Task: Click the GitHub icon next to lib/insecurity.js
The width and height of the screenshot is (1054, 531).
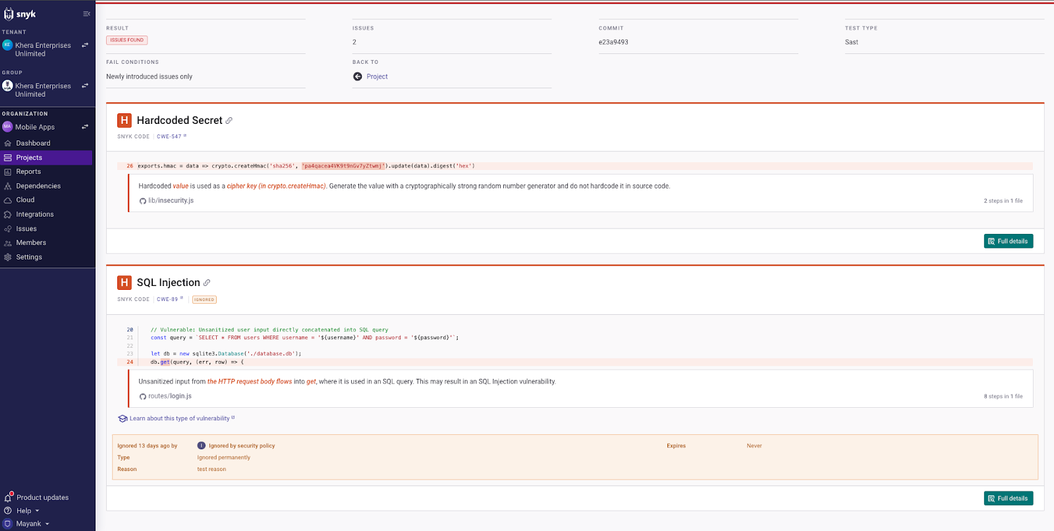Action: [x=142, y=201]
